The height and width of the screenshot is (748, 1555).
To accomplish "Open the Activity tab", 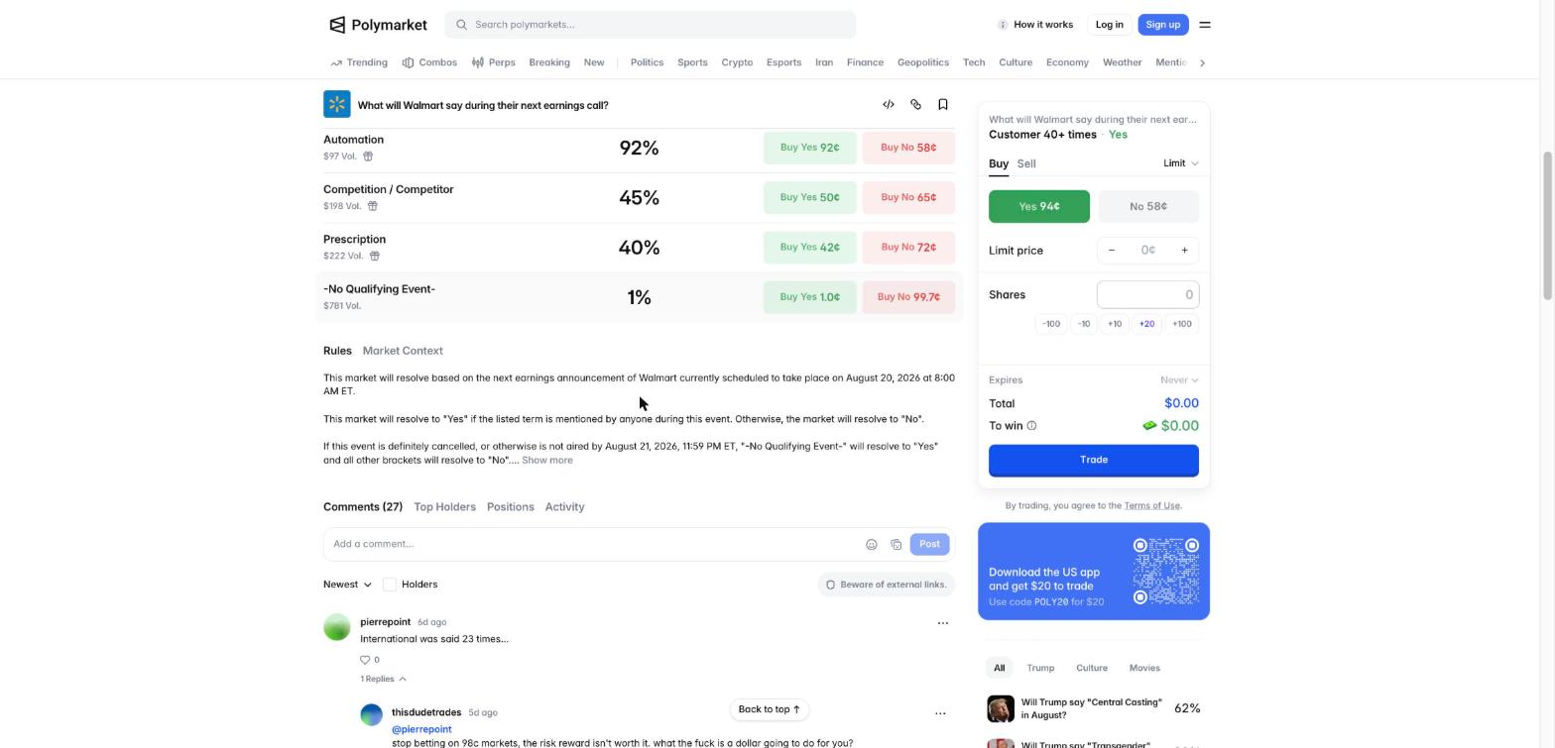I will click(564, 507).
